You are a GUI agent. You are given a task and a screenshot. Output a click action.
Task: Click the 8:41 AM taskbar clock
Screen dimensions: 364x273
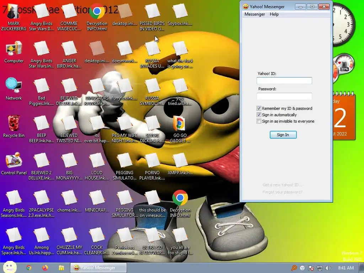point(346,268)
